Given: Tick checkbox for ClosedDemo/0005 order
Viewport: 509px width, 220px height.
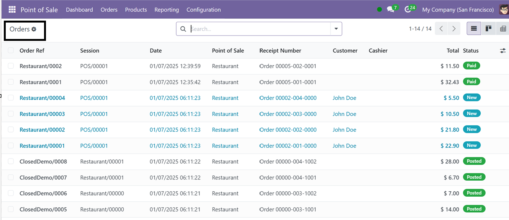Looking at the screenshot, I should pos(11,209).
